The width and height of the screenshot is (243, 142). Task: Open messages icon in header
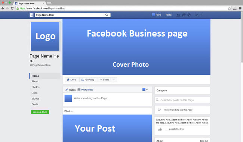coord(184,15)
